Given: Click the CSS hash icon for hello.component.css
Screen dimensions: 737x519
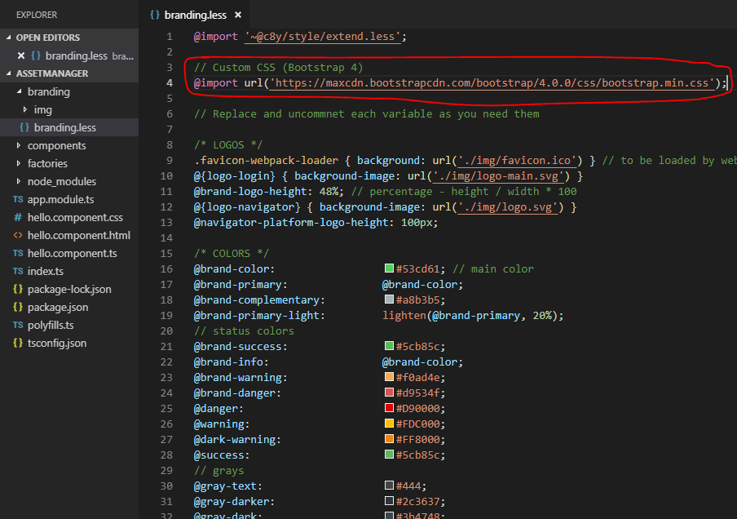Looking at the screenshot, I should (18, 218).
